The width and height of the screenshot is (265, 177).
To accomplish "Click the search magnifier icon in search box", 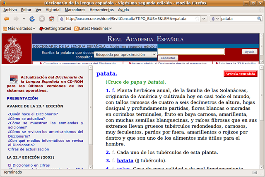I will [x=259, y=19].
